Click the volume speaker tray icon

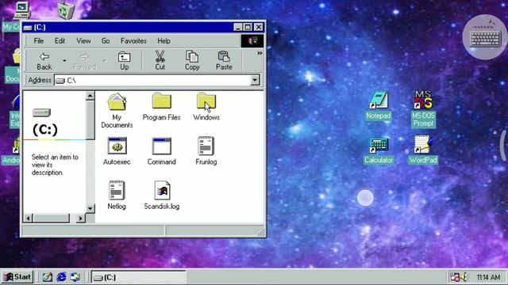coord(464,277)
